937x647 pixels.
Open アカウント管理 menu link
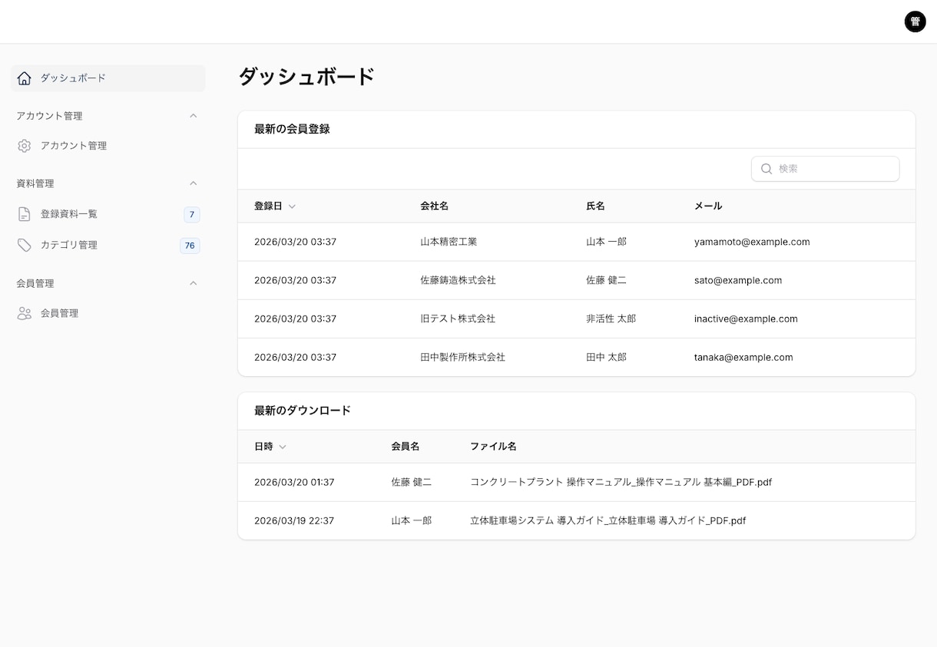click(108, 146)
